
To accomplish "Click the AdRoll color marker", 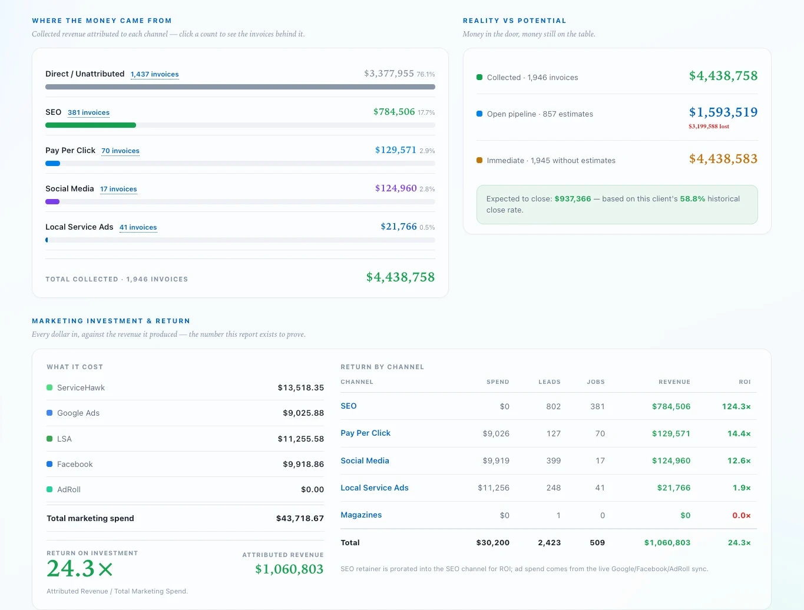I will point(49,489).
